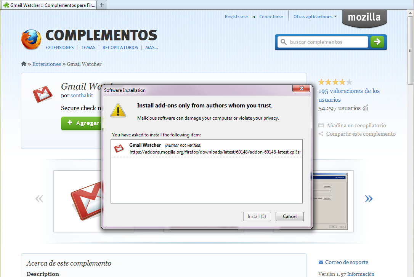Click next screenshot double-arrow icon
This screenshot has height=277, width=414.
pyautogui.click(x=368, y=199)
